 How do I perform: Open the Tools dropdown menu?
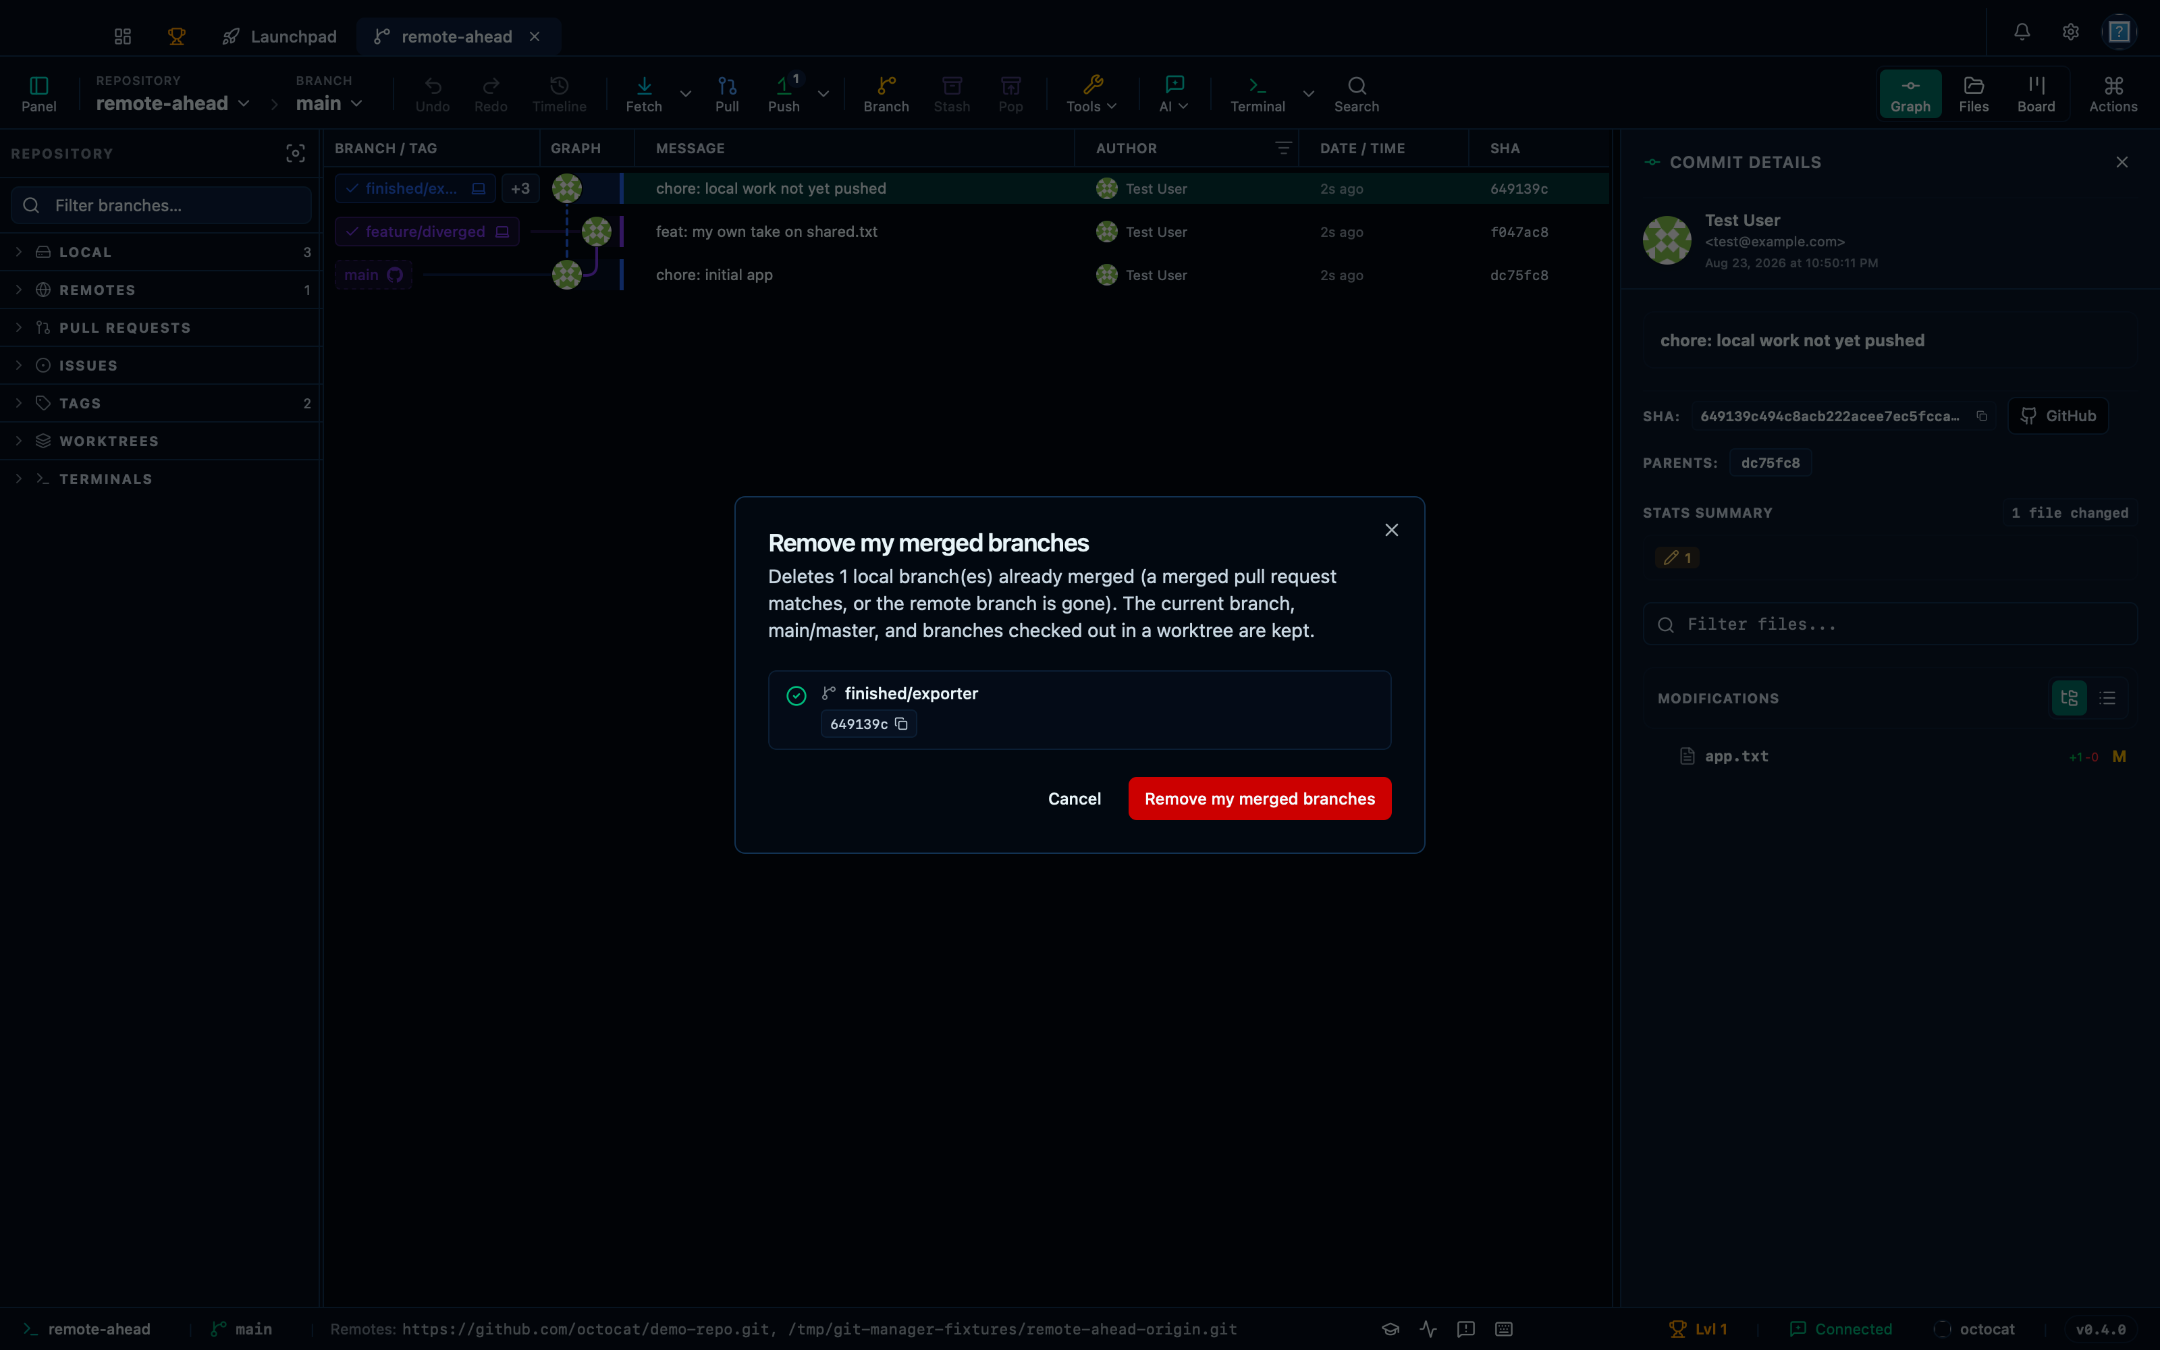[1091, 94]
